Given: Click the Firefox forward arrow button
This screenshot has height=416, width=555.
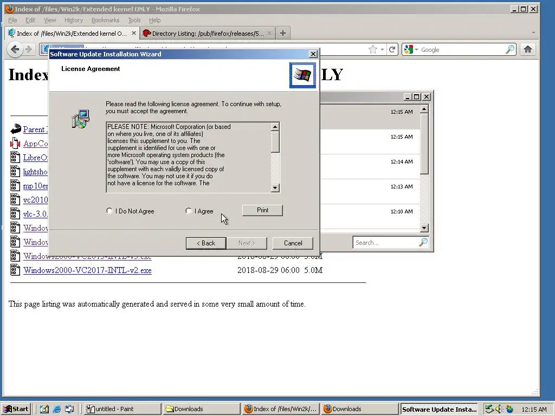Looking at the screenshot, I should coord(29,49).
